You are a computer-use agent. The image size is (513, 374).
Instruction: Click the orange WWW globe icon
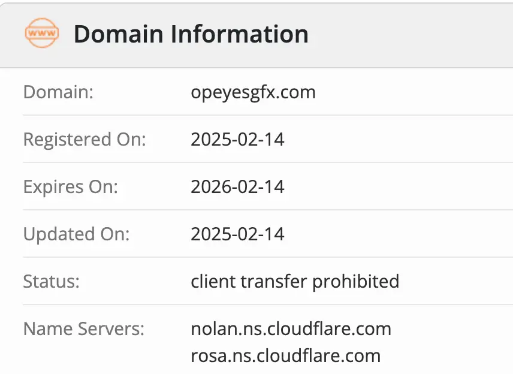[42, 34]
